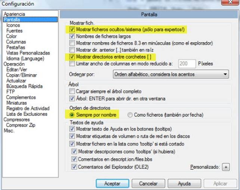Screen dimensions: 240x190
Task: Open the Pestañas settings page
Action: point(16,47)
